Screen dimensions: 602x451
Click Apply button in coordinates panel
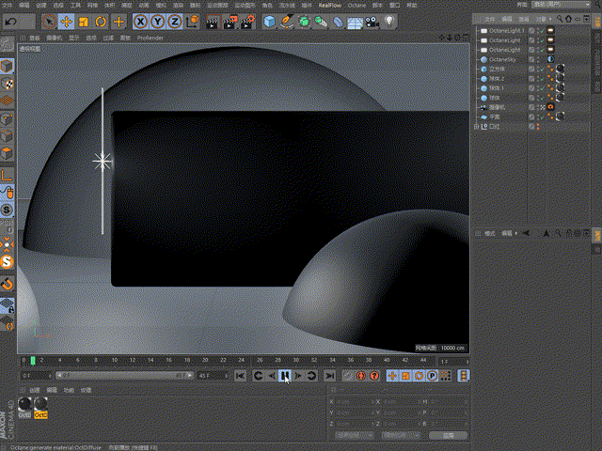tap(448, 436)
